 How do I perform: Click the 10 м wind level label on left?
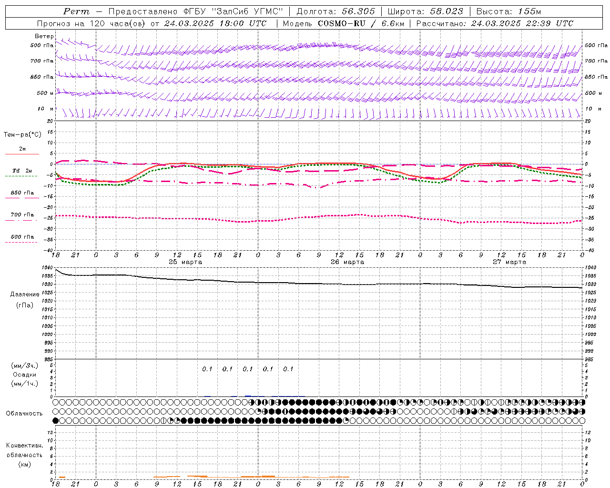point(46,109)
